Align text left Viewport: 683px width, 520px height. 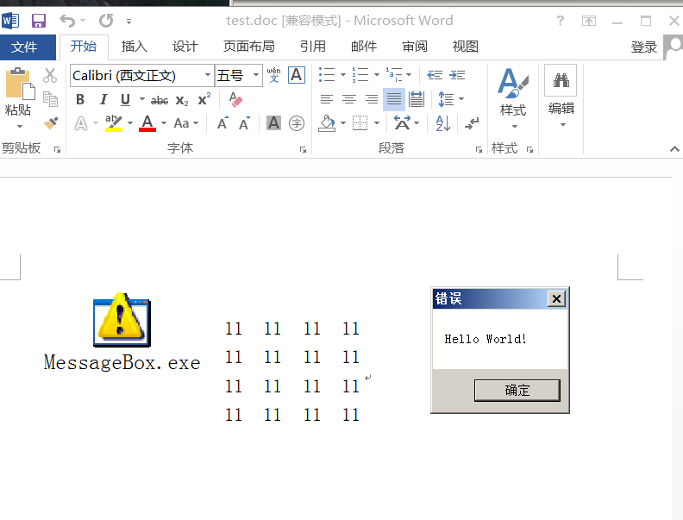tap(327, 99)
